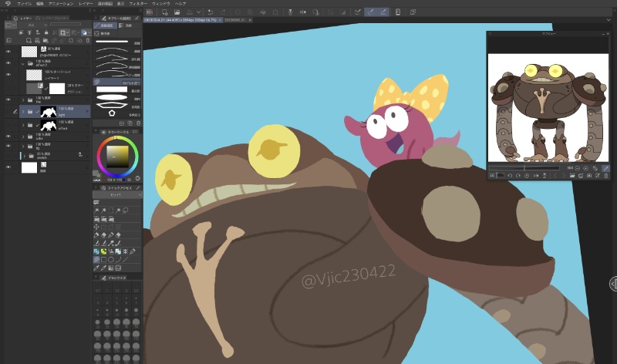Open the ヘルプ menu
Screen dimensions: 617x364
180,4
